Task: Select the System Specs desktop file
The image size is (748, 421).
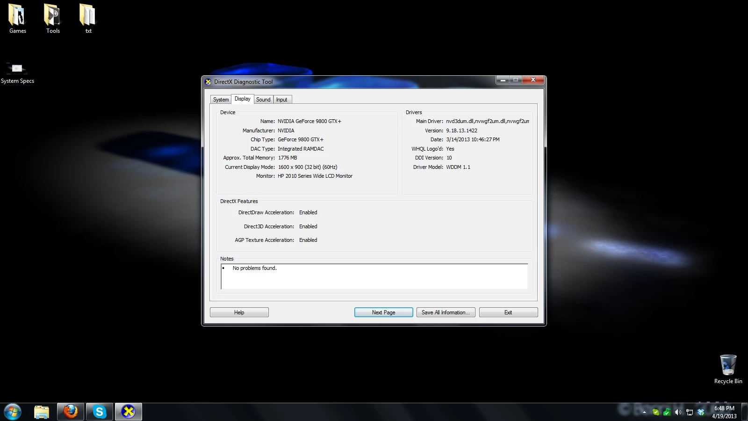Action: tap(17, 73)
